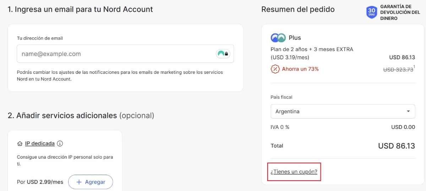Click the 30 días shield badge
This screenshot has height=191, width=426.
point(372,12)
